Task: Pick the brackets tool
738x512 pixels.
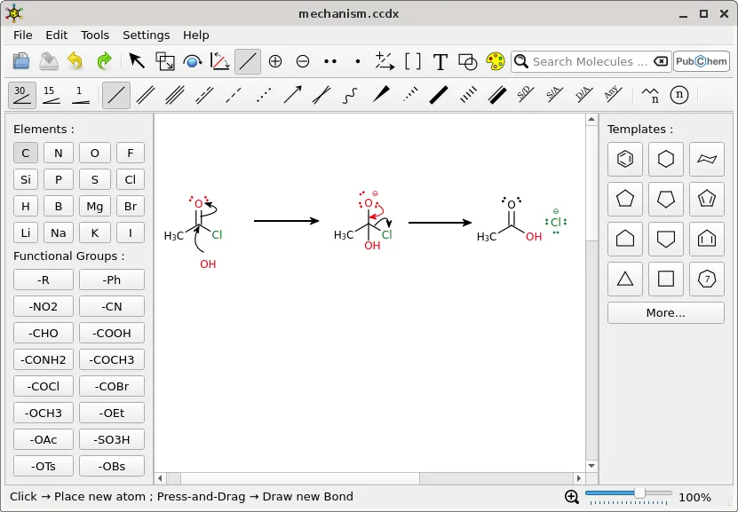Action: coord(413,61)
